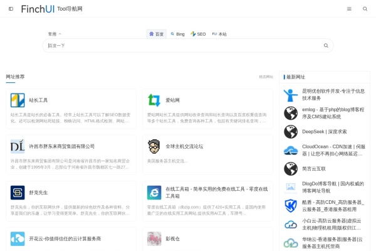The width and height of the screenshot is (376, 251).
Task: Open the 影视仓 title link
Action: (x=173, y=238)
